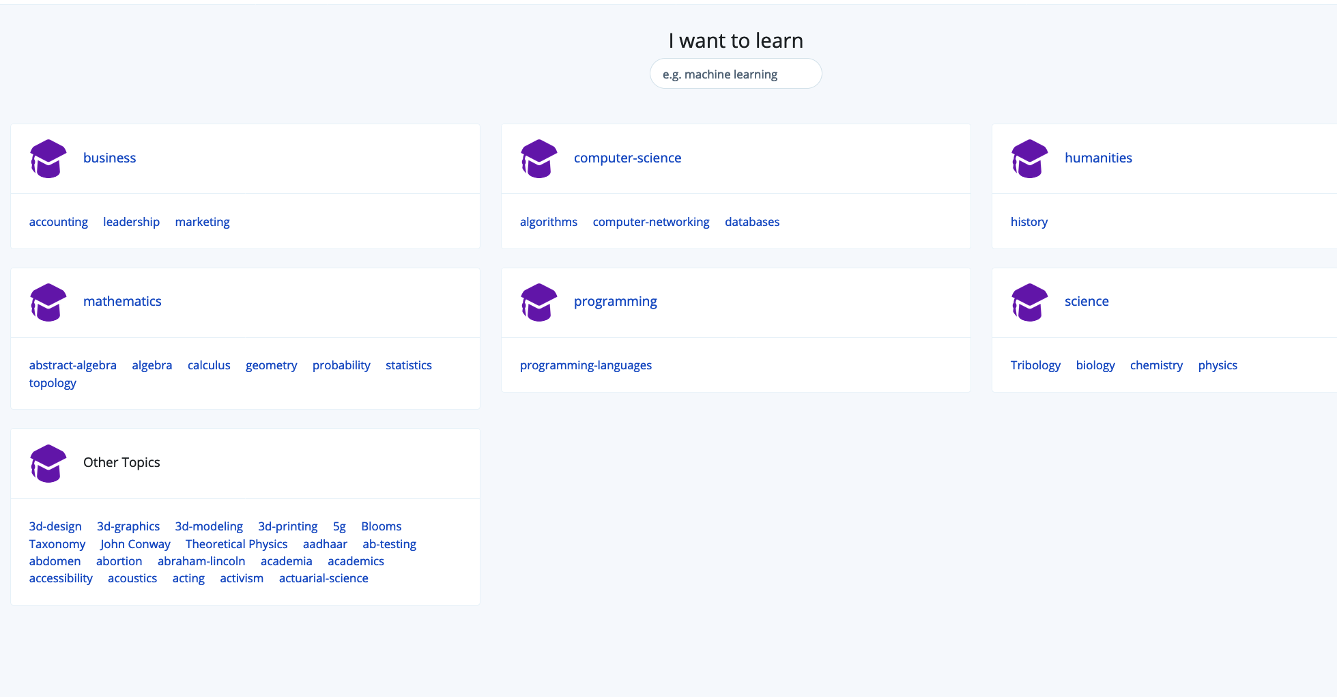Go to the computer-networking topic
Image resolution: width=1337 pixels, height=697 pixels.
pyautogui.click(x=651, y=222)
